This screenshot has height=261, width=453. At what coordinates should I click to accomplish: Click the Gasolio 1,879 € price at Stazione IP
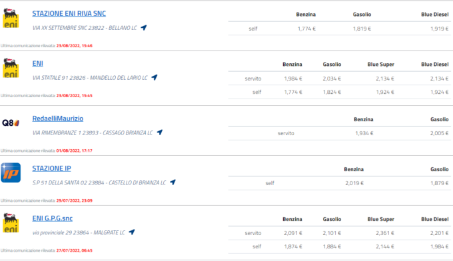(x=439, y=183)
